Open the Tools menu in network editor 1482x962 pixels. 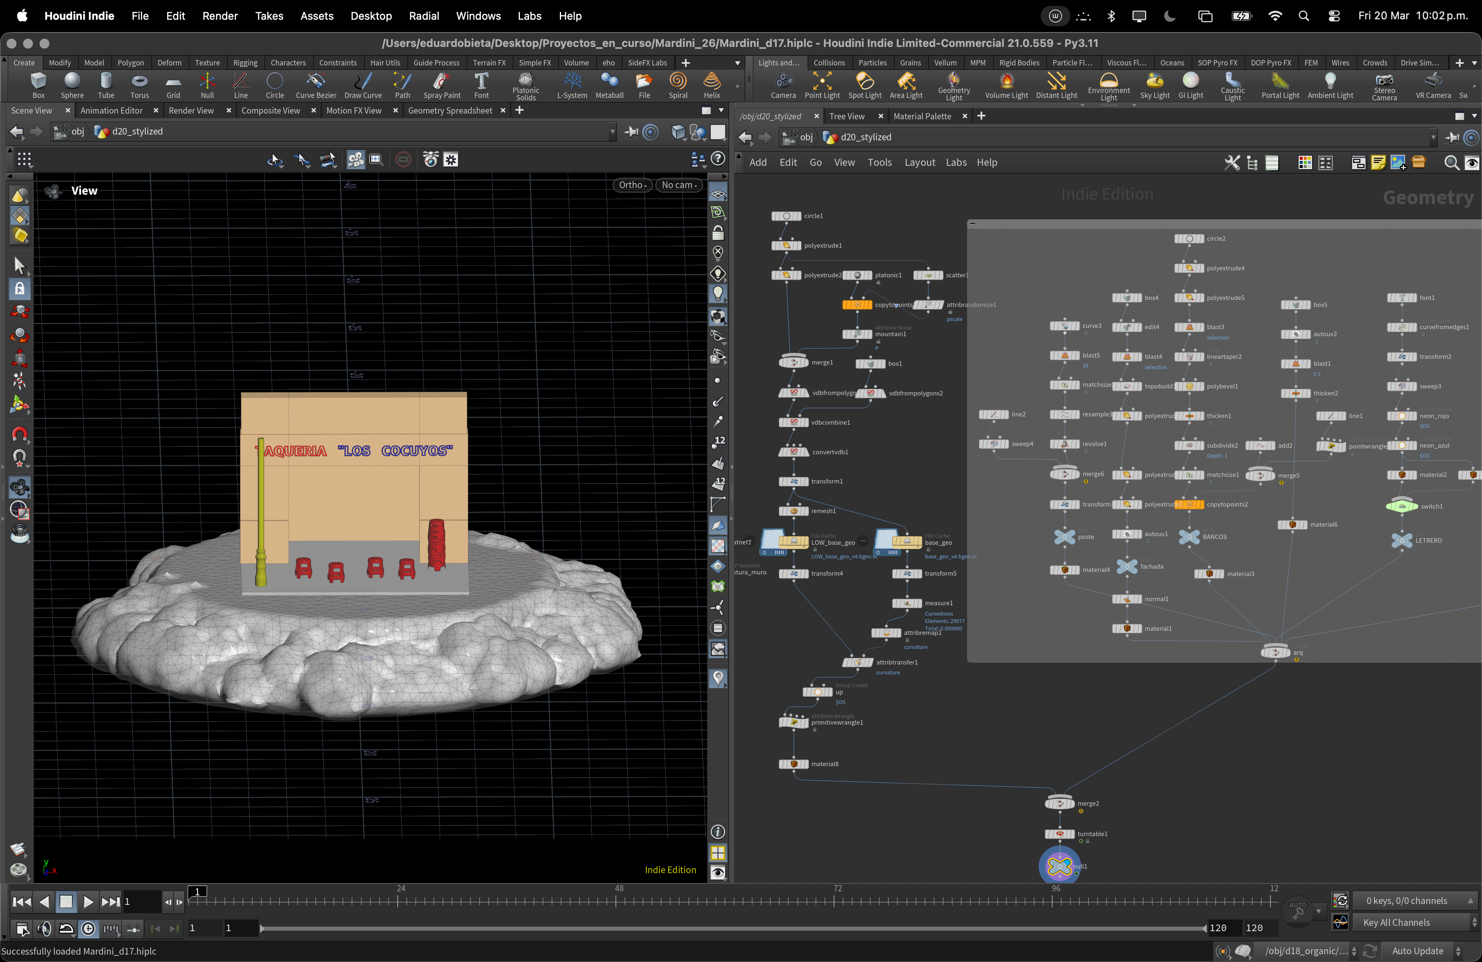pyautogui.click(x=879, y=163)
